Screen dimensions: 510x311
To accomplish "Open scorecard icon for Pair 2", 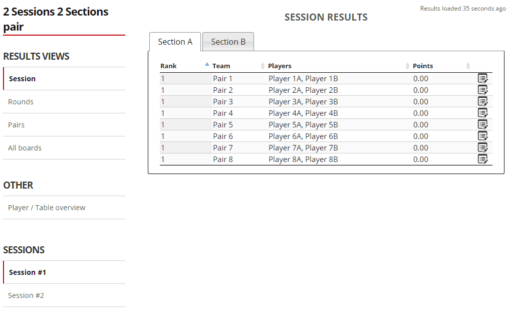I will click(x=482, y=90).
